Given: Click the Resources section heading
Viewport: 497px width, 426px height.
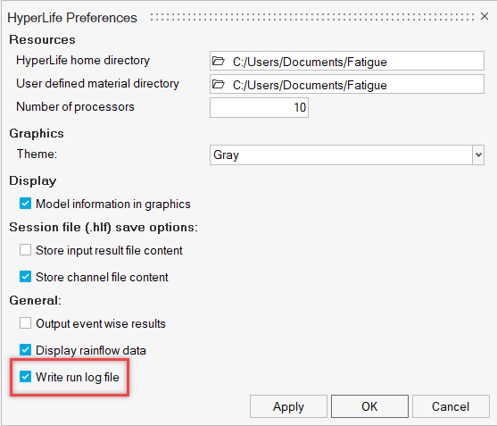Looking at the screenshot, I should tap(42, 39).
